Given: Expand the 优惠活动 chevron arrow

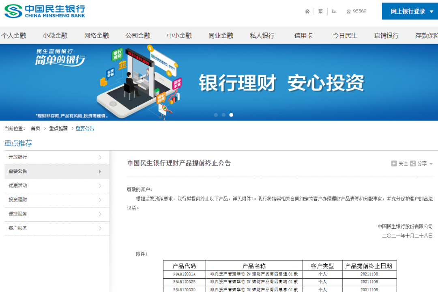Looking at the screenshot, I should coord(100,186).
